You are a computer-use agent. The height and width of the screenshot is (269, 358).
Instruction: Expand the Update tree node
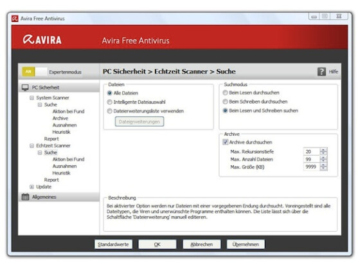tap(31, 187)
